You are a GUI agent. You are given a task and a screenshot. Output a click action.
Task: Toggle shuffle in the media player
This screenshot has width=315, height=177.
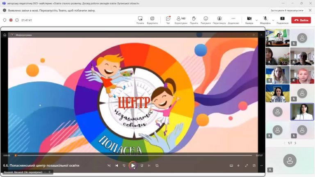coord(109,166)
